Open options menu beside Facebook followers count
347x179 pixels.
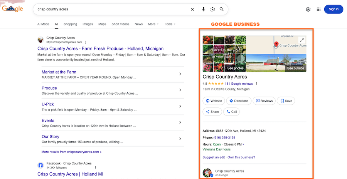pos(95,168)
